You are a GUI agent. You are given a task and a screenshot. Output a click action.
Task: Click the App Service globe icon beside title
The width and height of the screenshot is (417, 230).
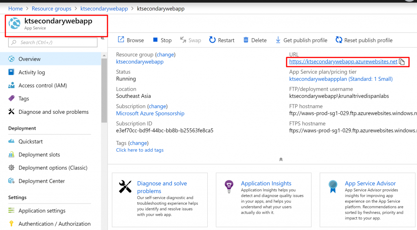coord(15,23)
